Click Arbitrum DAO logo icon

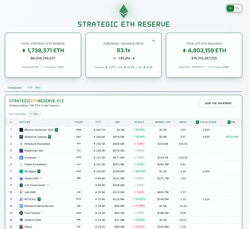coord(21,220)
